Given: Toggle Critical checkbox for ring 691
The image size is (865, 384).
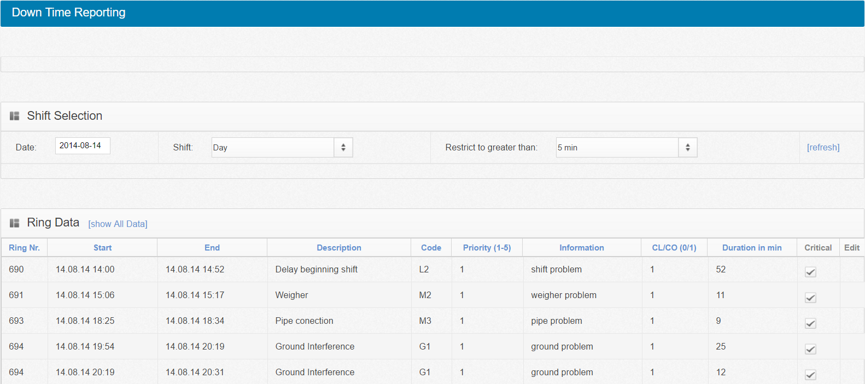Looking at the screenshot, I should 810,298.
